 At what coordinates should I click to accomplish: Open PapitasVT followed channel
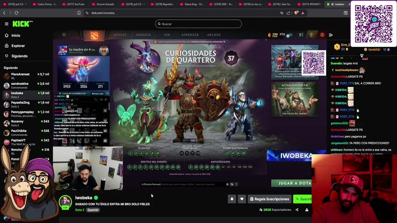[x=26, y=142]
